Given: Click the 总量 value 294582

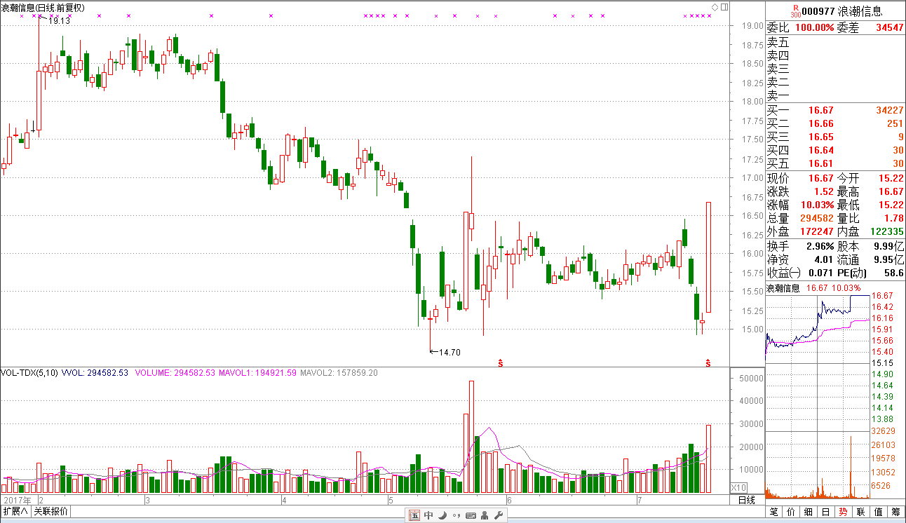Looking at the screenshot, I should tap(818, 218).
